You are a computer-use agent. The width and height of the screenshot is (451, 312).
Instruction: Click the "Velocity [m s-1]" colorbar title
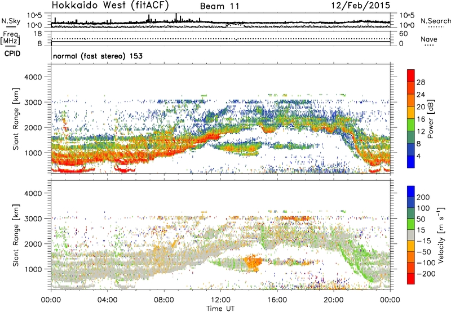(441, 235)
